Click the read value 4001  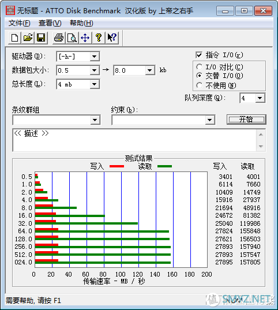point(253,177)
